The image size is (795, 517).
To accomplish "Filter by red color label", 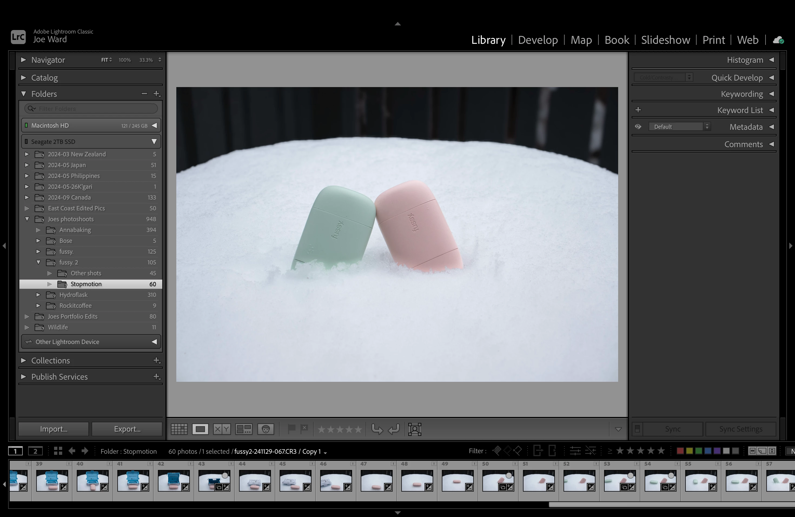I will [x=680, y=451].
